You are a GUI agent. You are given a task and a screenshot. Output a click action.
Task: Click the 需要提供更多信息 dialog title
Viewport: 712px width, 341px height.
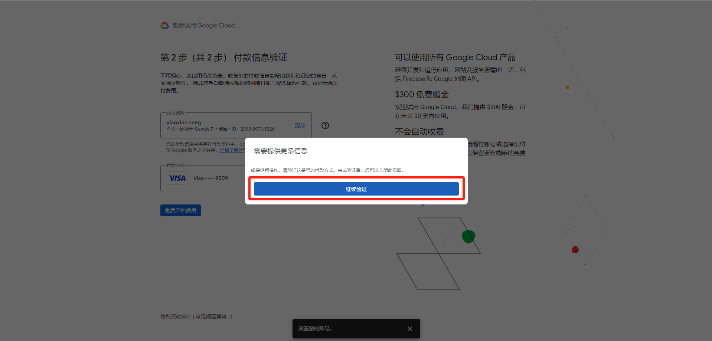281,151
